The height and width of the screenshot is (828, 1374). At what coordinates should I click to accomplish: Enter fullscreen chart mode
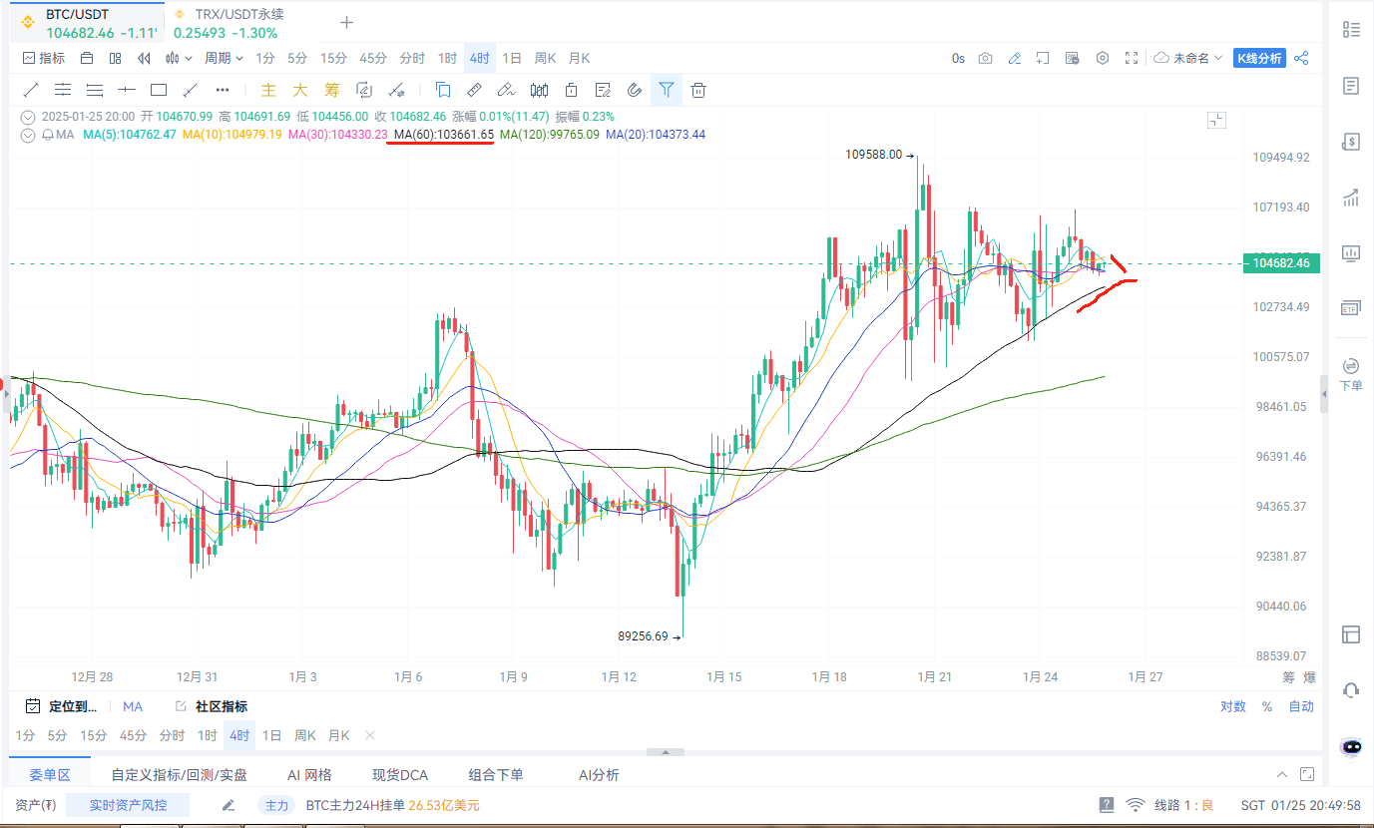point(1132,58)
